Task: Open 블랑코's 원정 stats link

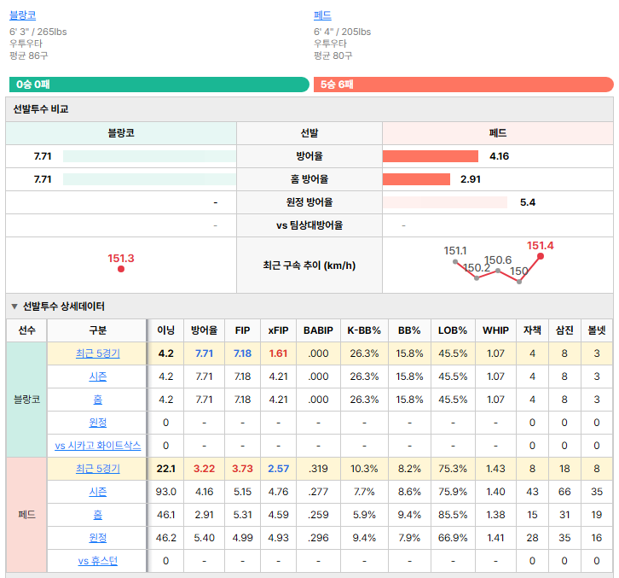Action: tap(97, 423)
